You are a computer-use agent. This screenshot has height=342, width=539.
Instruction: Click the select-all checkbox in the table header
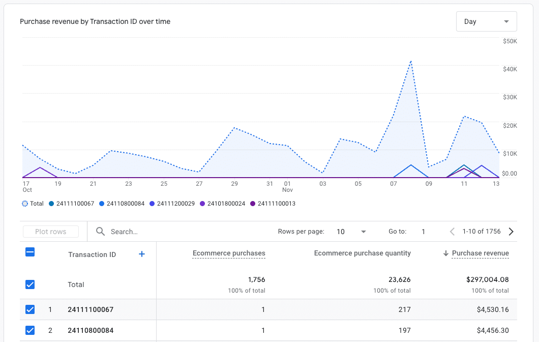click(x=29, y=252)
